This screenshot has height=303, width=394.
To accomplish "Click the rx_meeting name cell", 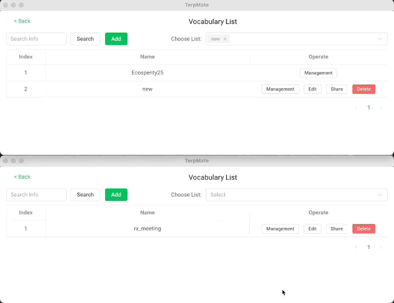I will tap(148, 229).
